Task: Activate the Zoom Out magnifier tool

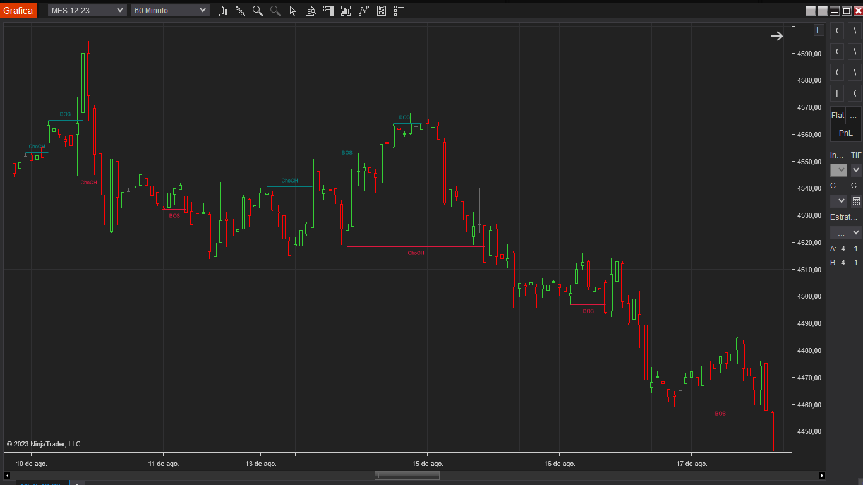Action: (x=275, y=10)
